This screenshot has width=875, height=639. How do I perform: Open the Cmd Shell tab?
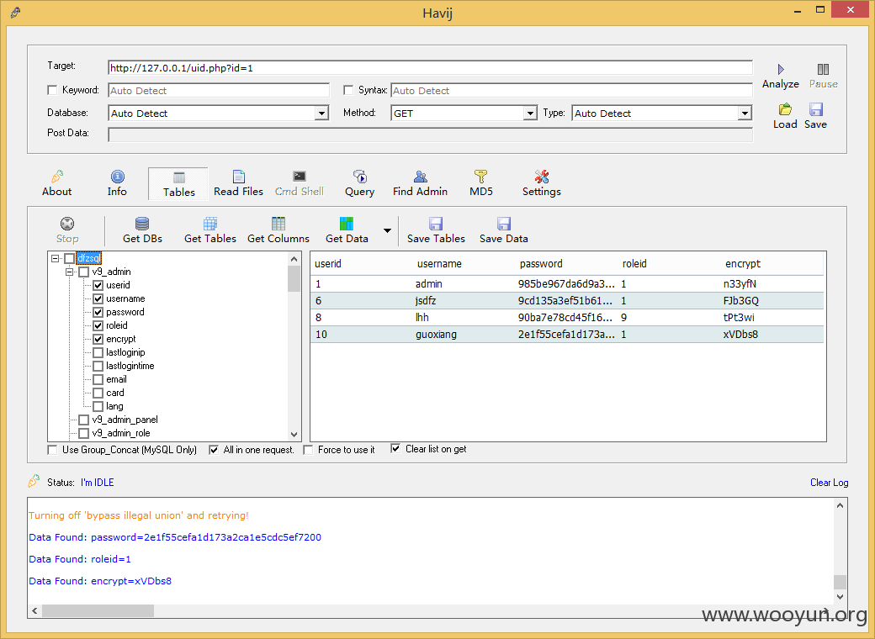tap(300, 184)
